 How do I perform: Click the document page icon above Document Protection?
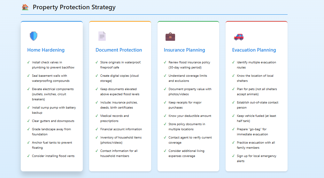102,36
